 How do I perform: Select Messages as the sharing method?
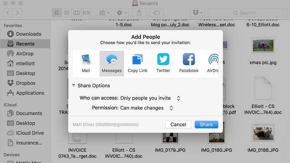112,63
